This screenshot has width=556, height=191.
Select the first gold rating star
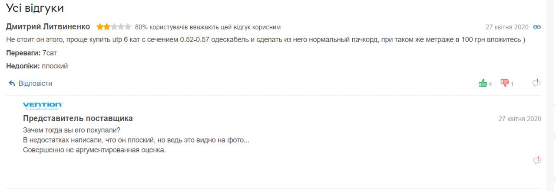coord(100,27)
